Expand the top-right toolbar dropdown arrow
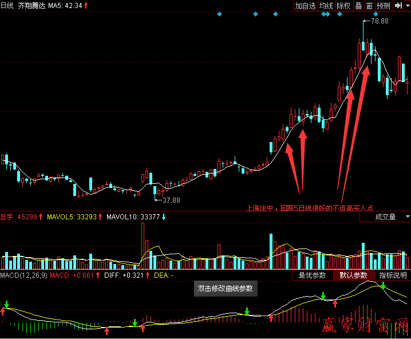 pyautogui.click(x=408, y=6)
